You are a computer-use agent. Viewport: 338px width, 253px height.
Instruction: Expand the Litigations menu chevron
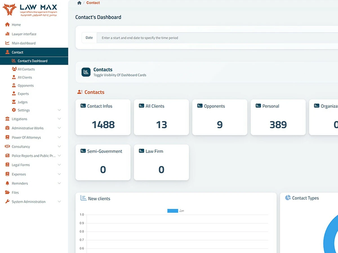[59, 119]
